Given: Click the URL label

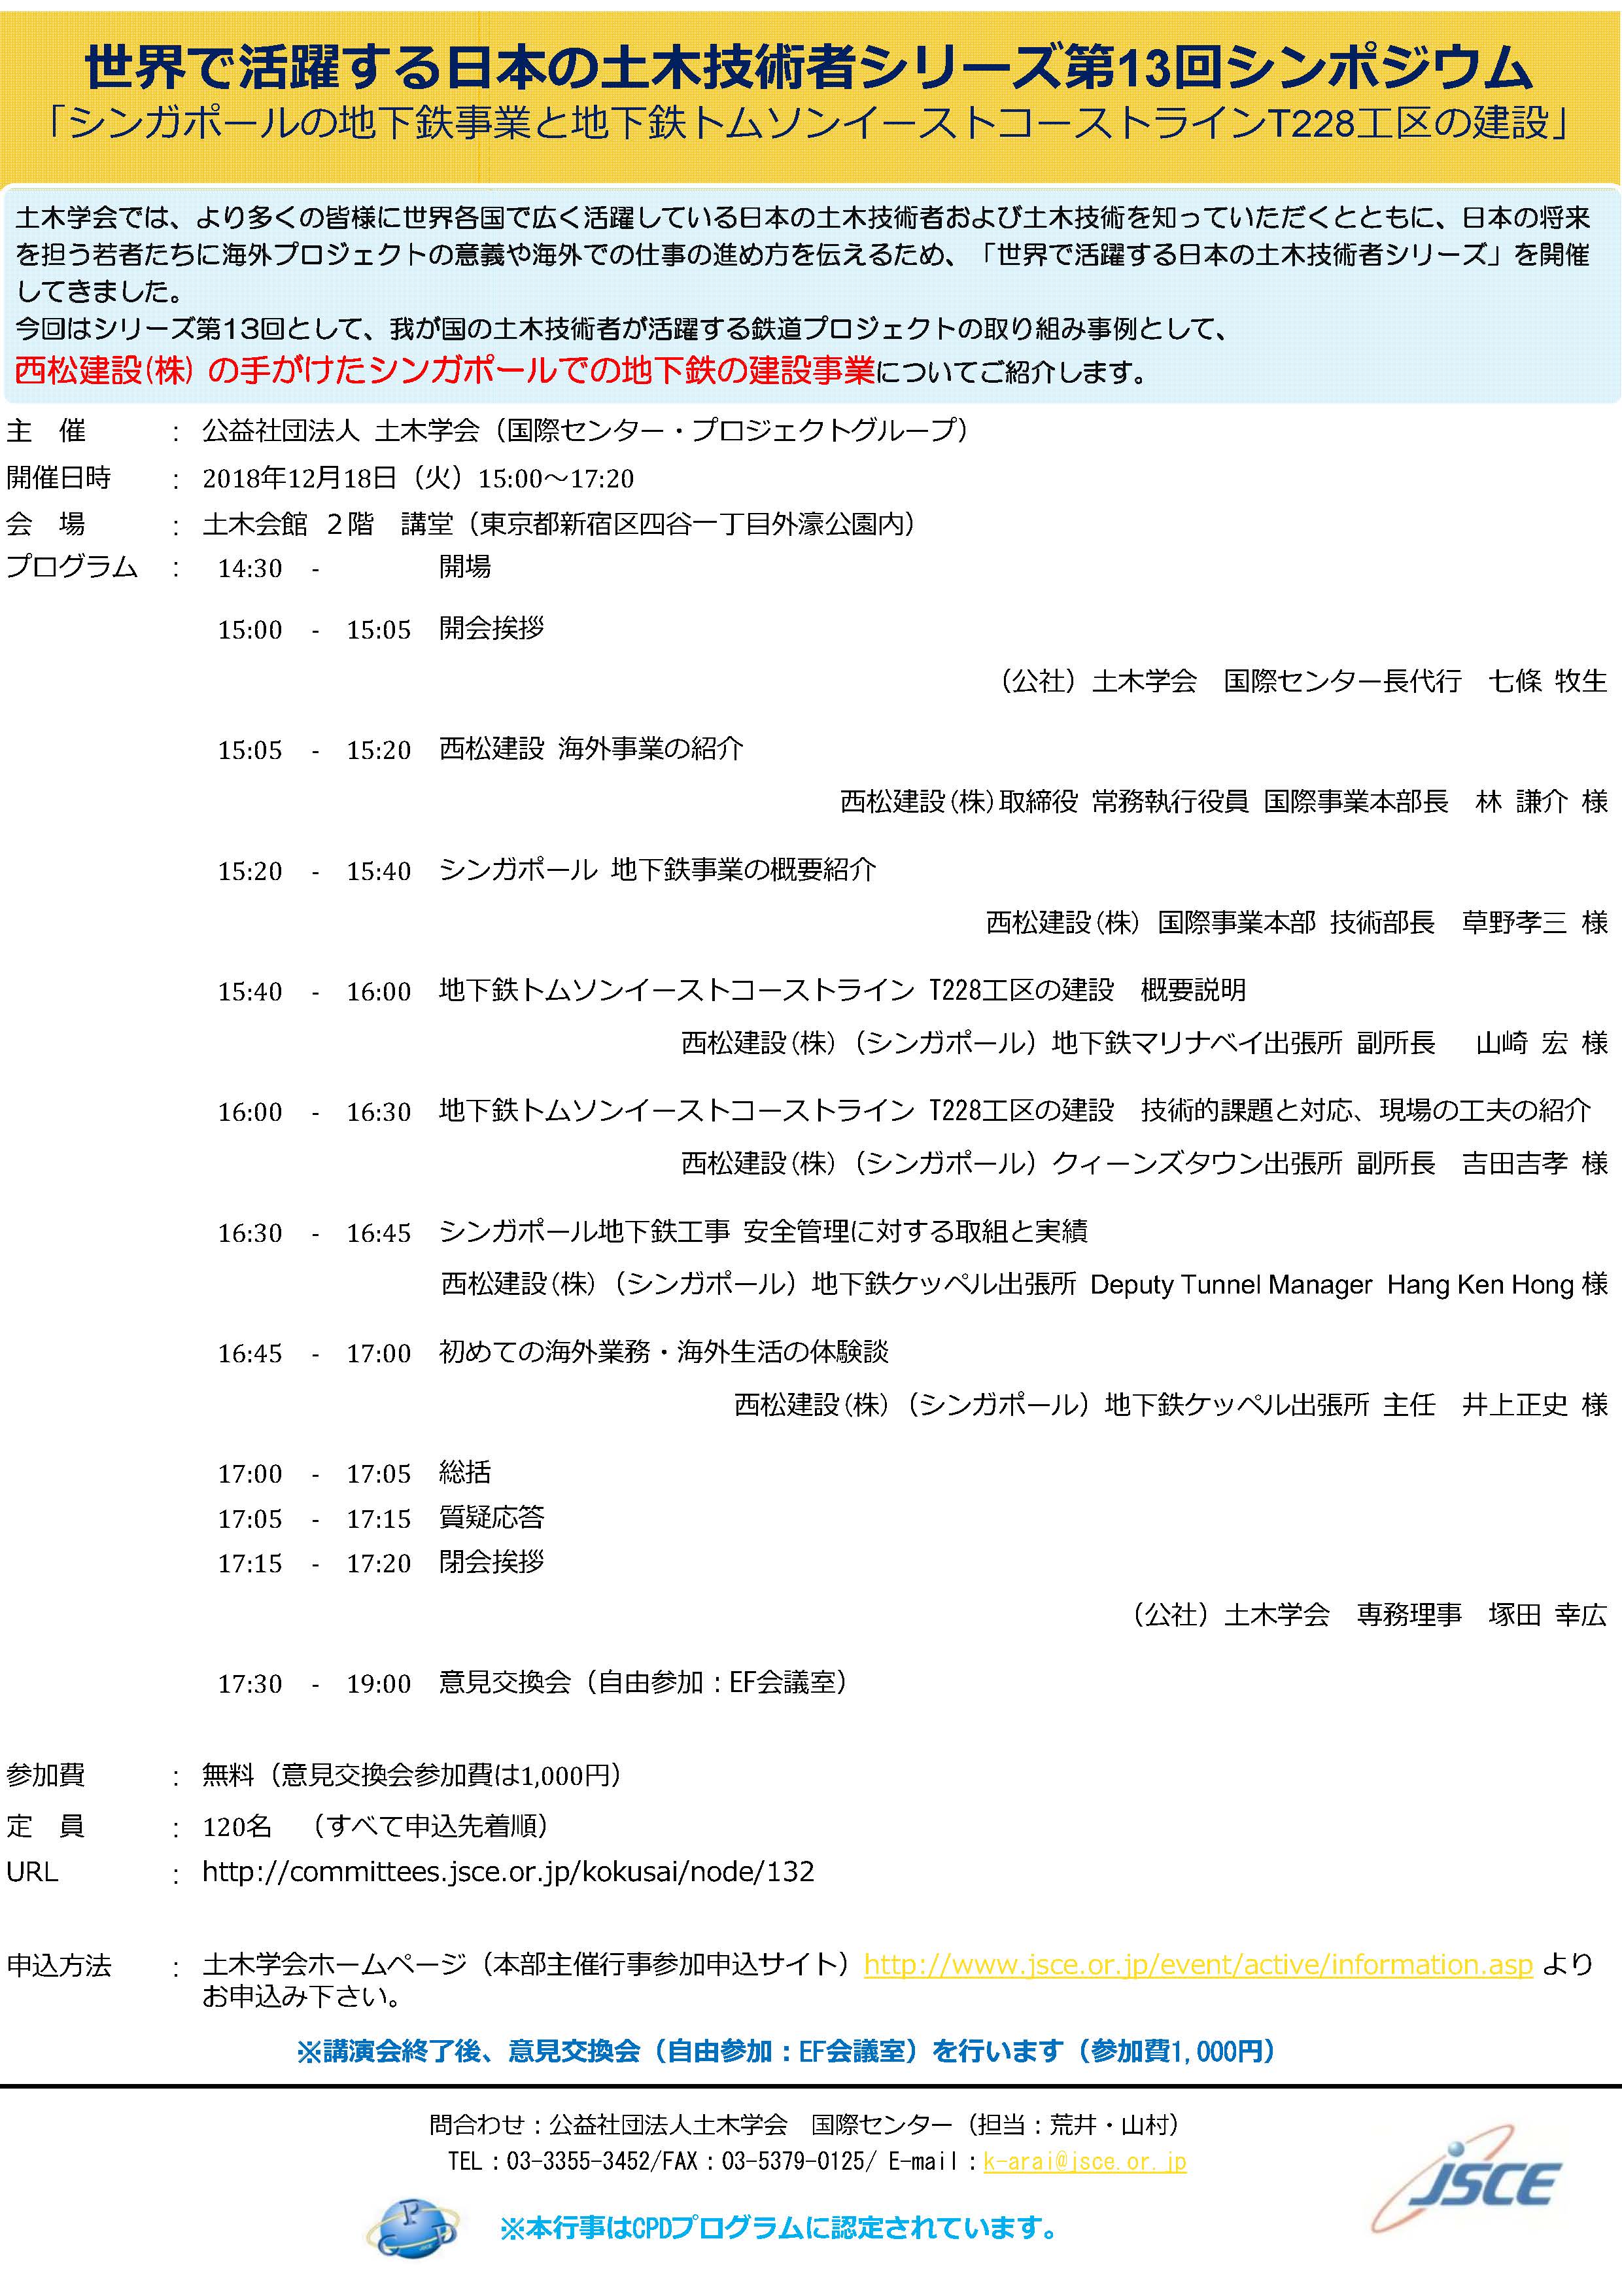Looking at the screenshot, I should coord(32,1871).
